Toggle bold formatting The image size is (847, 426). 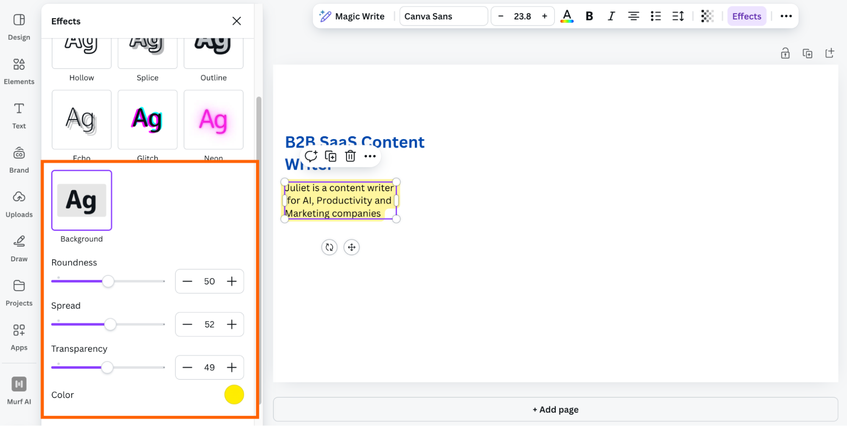pos(589,16)
